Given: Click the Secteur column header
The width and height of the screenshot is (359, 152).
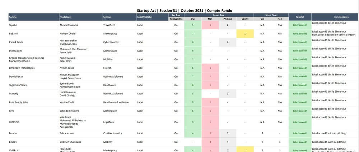Looking at the screenshot, I should click(x=107, y=17).
